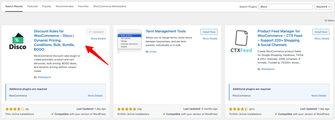Open the WooCommerce Marketplace tab

[110, 7]
